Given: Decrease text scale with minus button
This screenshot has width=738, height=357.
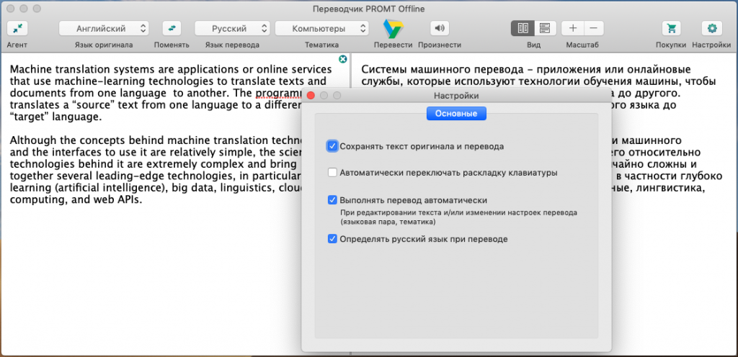Looking at the screenshot, I should click(x=594, y=28).
